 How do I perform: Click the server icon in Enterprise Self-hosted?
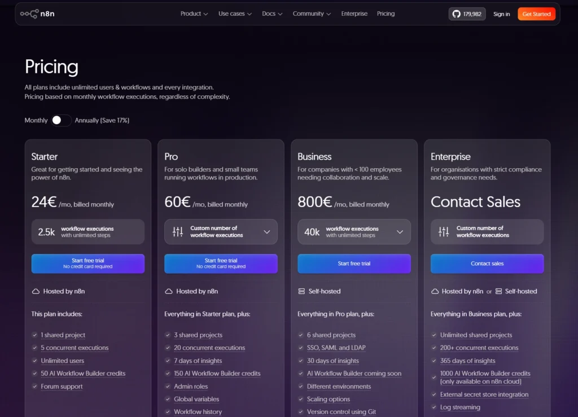(499, 291)
